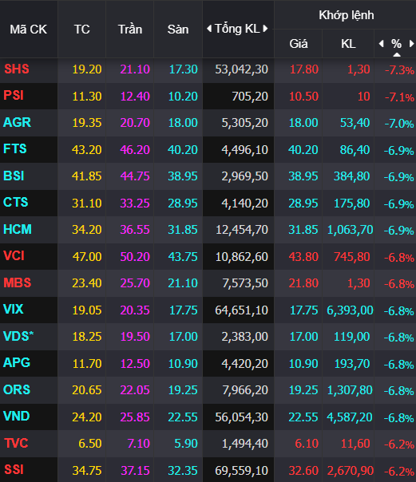This screenshot has height=482, width=416.
Task: Click HCM matched volume 1,063,70
Action: [x=351, y=230]
